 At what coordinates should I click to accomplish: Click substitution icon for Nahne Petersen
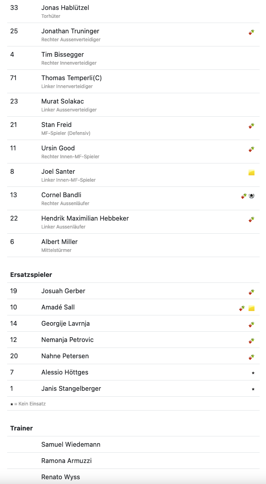point(251,357)
